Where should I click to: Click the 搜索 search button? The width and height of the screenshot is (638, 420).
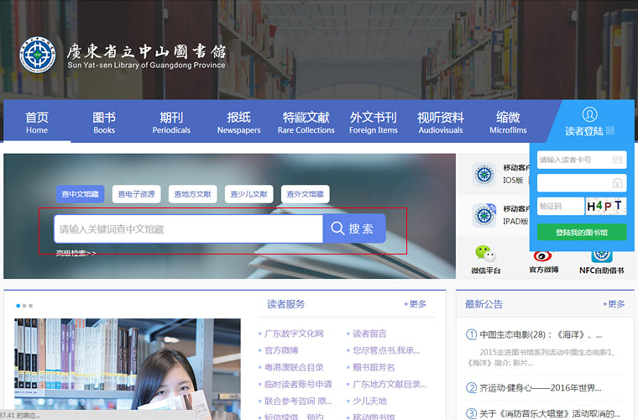[354, 228]
